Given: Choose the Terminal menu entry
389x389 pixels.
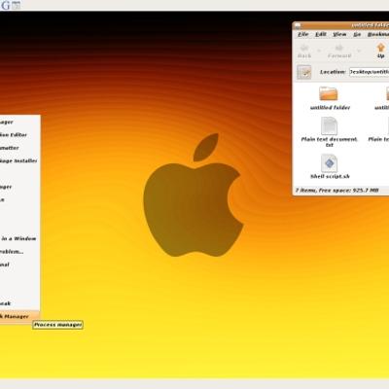Looking at the screenshot, I should 19,265.
